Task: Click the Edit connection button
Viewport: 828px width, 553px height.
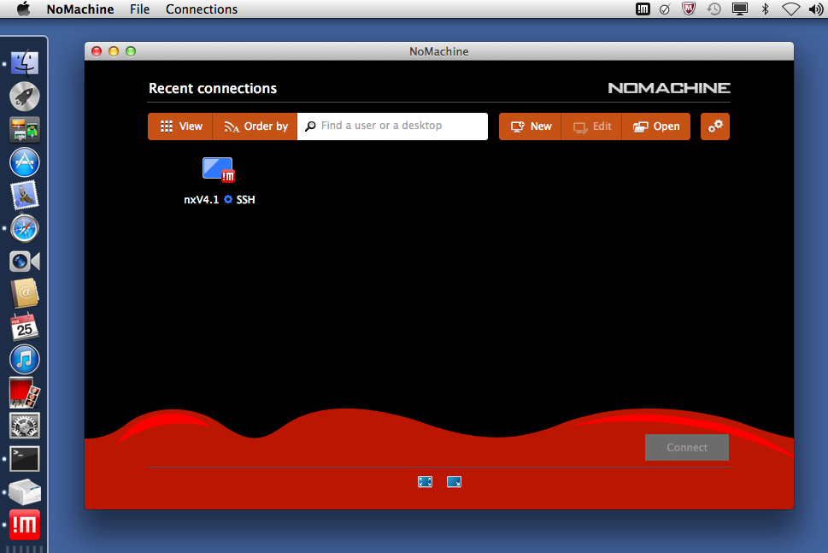Action: pos(591,126)
